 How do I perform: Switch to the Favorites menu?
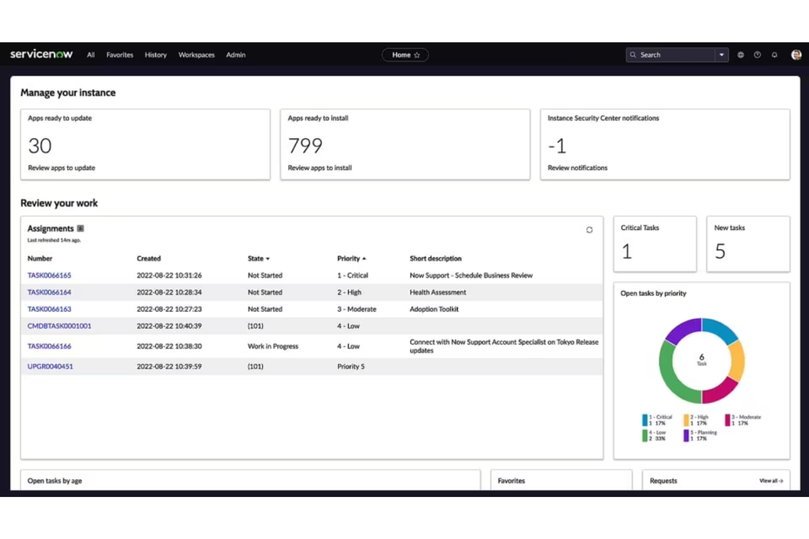[120, 55]
